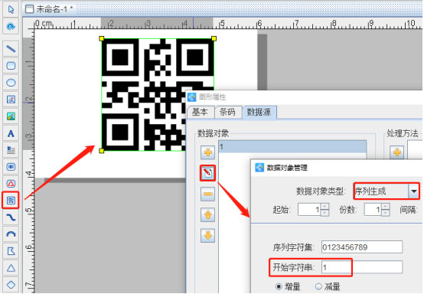Increase the 起始 value

(325, 206)
